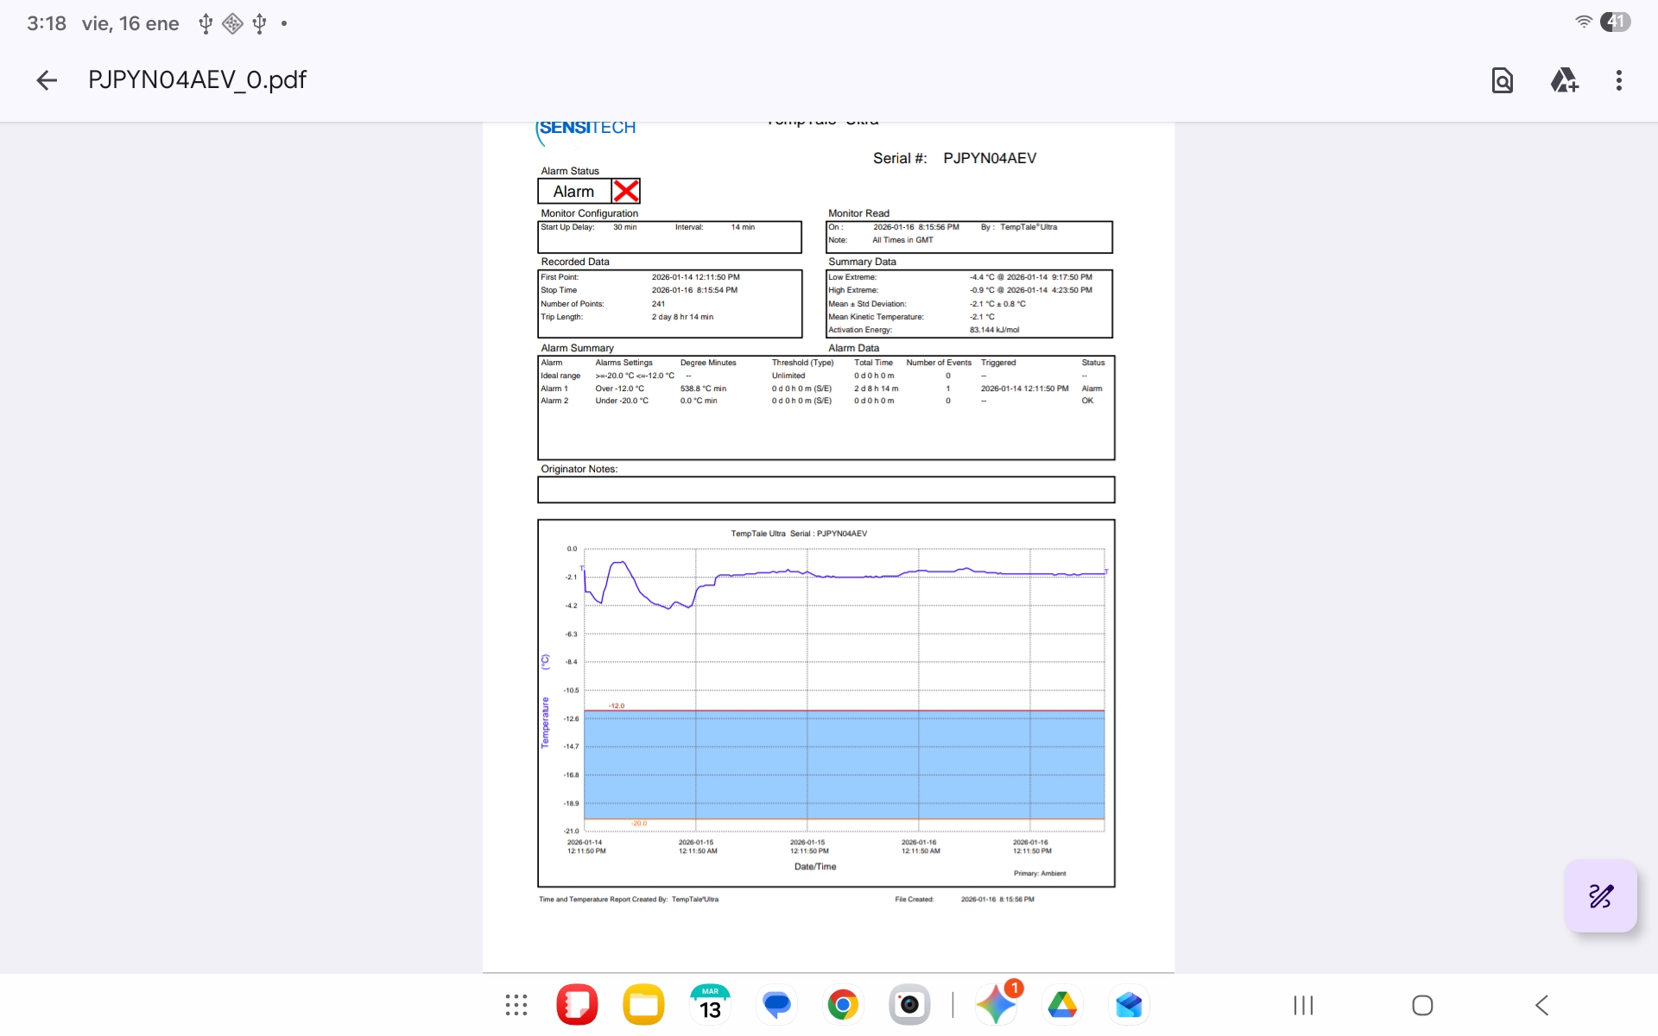
Task: Launch the Camera app icon
Action: (x=909, y=1005)
